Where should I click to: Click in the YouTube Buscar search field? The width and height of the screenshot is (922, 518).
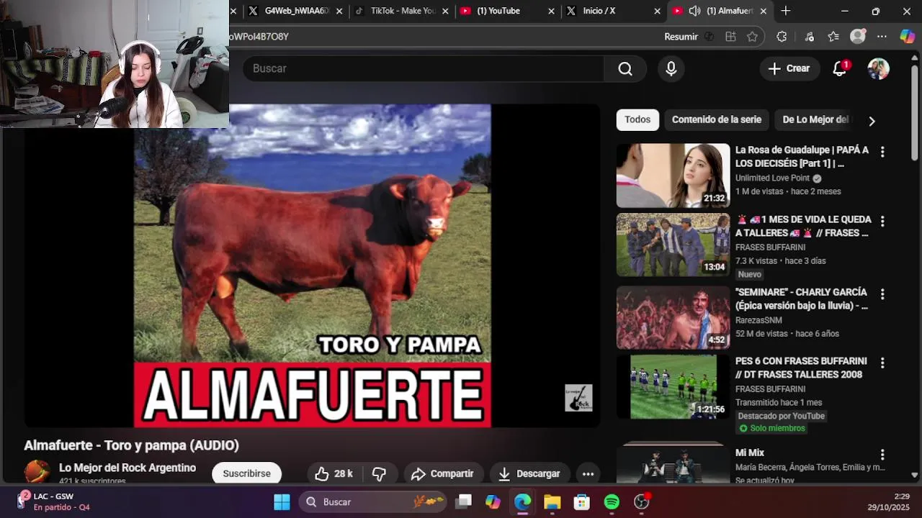point(424,68)
